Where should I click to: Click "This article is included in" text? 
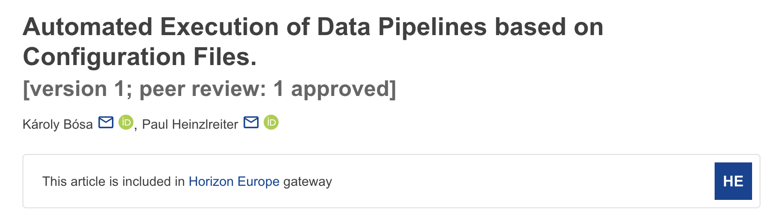pyautogui.click(x=113, y=182)
